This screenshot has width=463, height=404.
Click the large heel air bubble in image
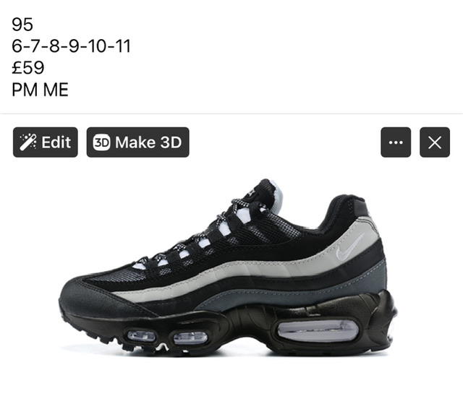pos(318,330)
